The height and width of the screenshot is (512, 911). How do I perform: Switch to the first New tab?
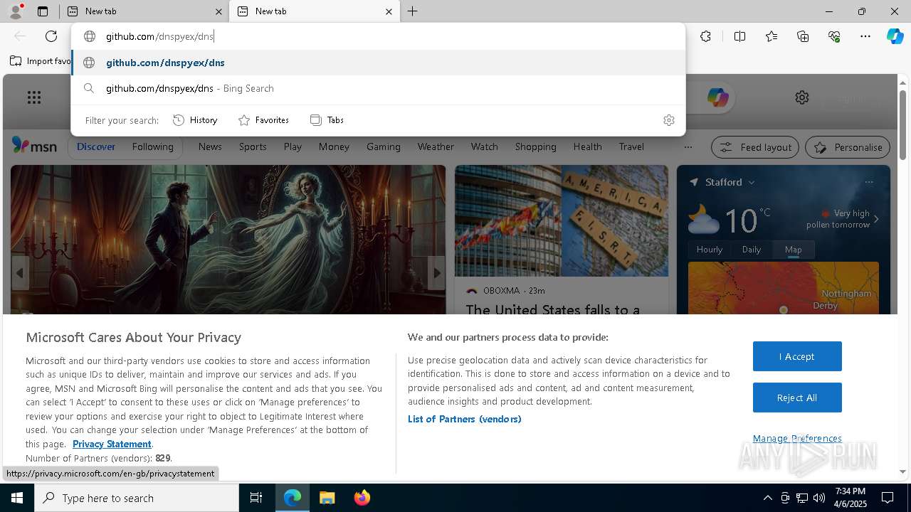[143, 11]
